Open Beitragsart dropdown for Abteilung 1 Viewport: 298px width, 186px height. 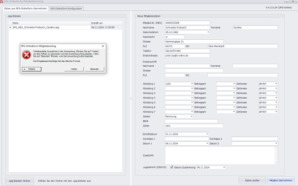coord(234,84)
